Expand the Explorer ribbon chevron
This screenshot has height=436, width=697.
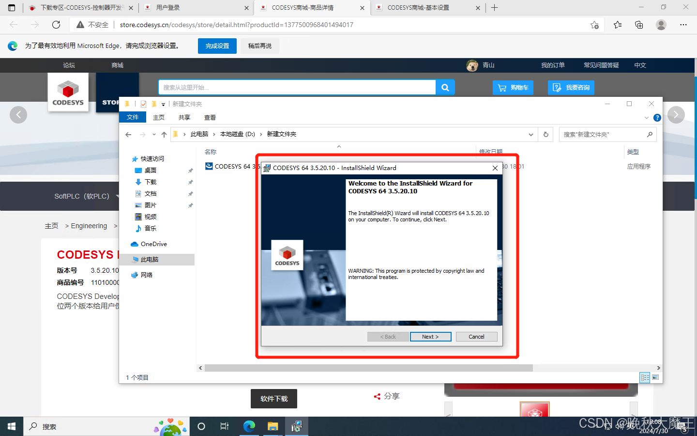pyautogui.click(x=646, y=118)
